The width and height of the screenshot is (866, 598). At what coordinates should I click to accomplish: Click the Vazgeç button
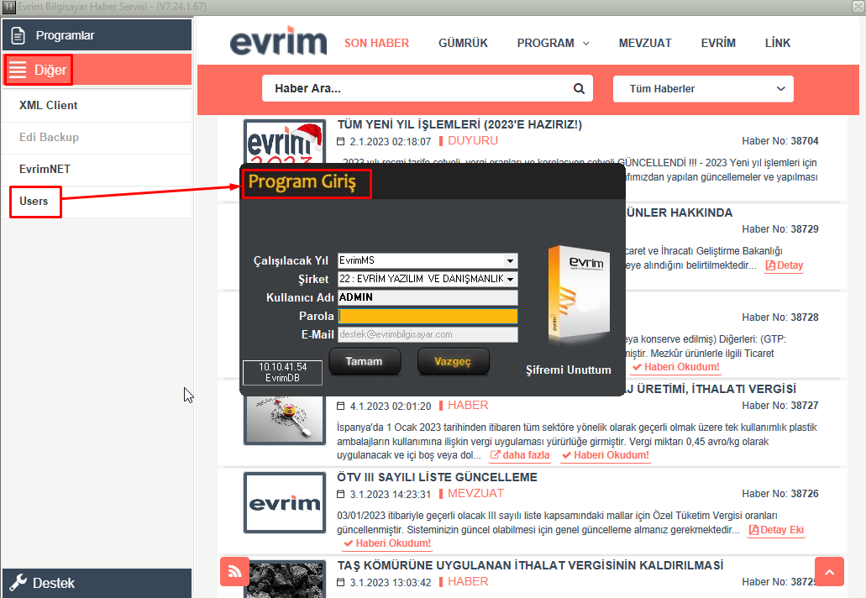pos(453,362)
